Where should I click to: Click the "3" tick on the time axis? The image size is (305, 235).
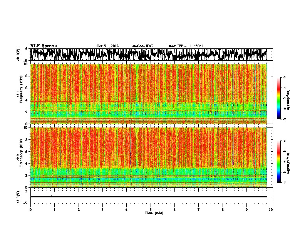(x=102, y=210)
